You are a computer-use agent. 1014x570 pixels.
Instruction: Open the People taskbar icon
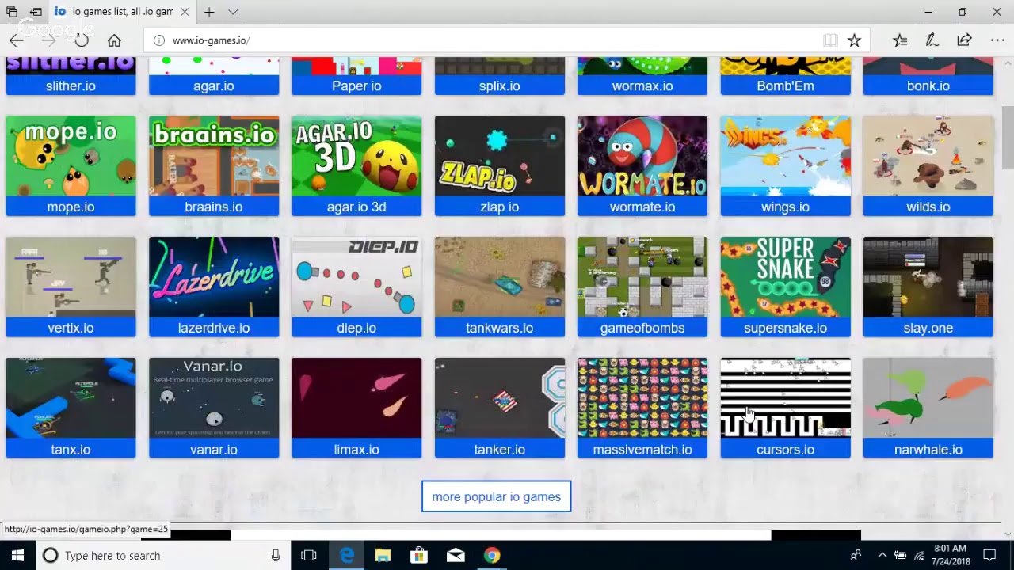pos(856,555)
